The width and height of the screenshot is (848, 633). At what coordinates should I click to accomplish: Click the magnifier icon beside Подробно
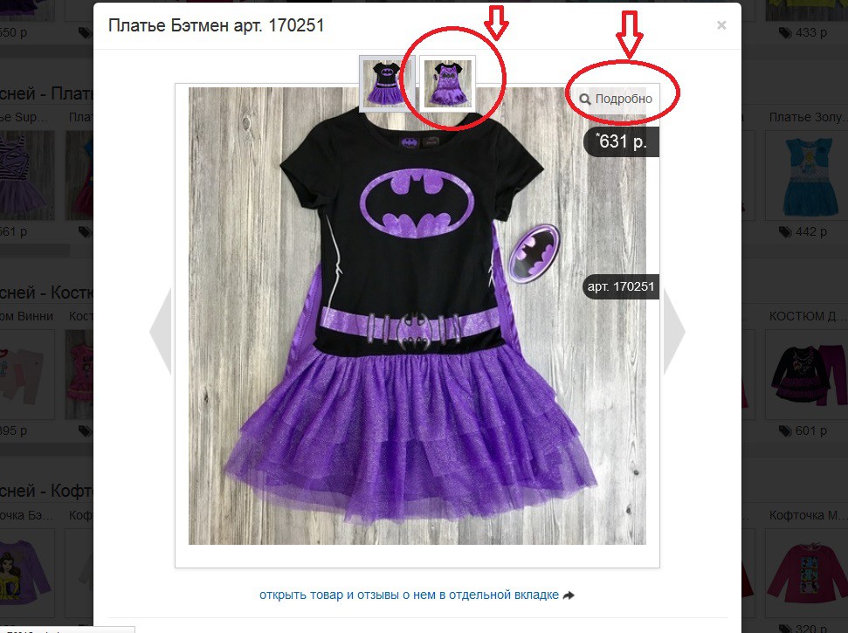pos(584,100)
